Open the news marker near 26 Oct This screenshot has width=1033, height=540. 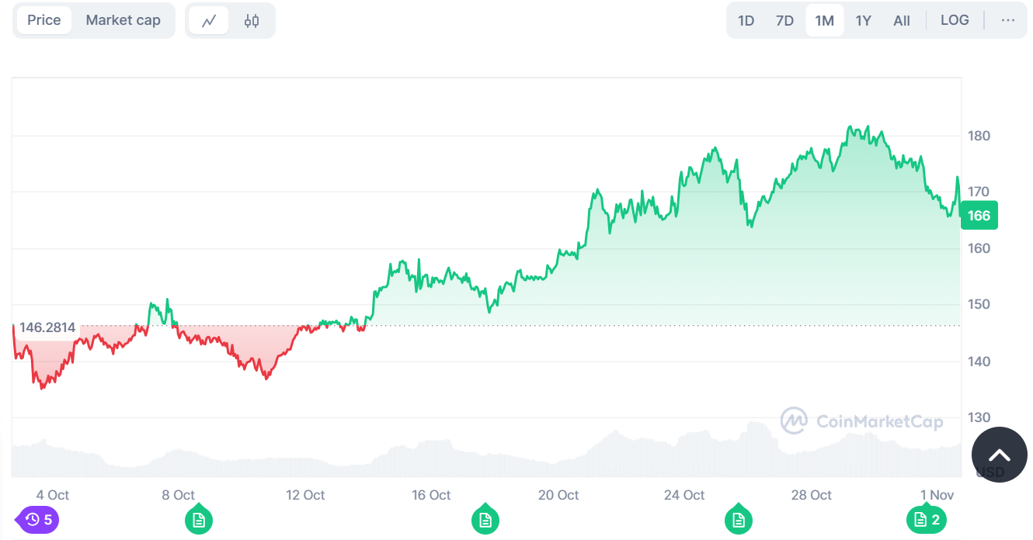coord(738,520)
